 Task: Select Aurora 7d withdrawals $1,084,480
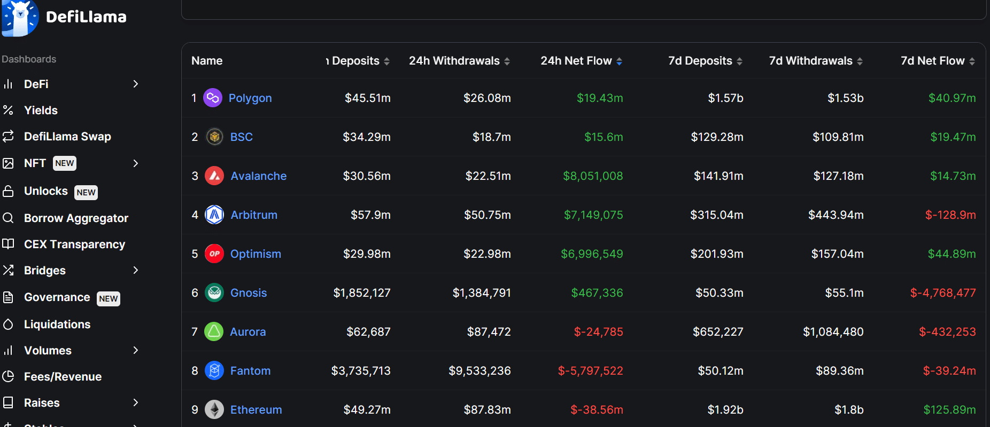pyautogui.click(x=833, y=331)
